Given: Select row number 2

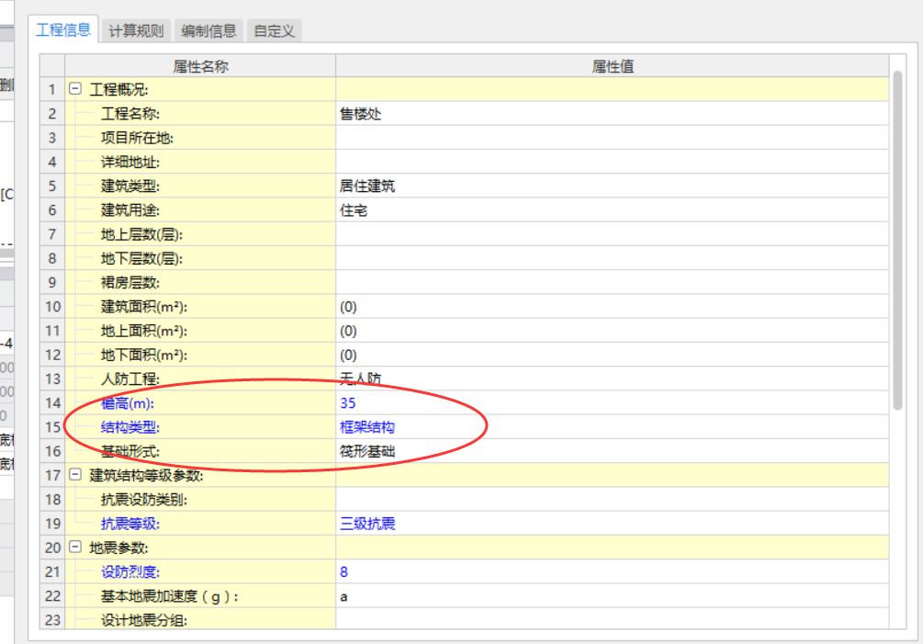Looking at the screenshot, I should (x=52, y=114).
